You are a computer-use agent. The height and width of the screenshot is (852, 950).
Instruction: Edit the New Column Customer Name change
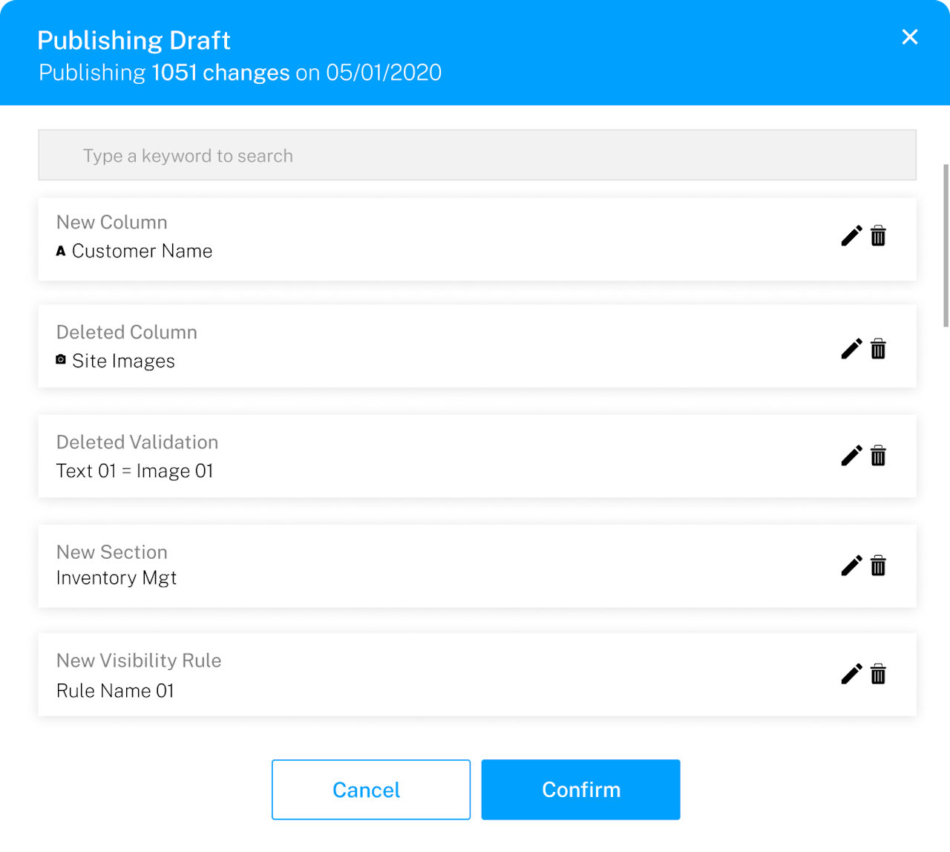tap(851, 236)
